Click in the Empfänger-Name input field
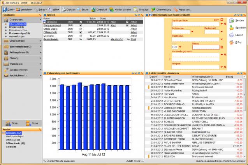 tap(195, 24)
